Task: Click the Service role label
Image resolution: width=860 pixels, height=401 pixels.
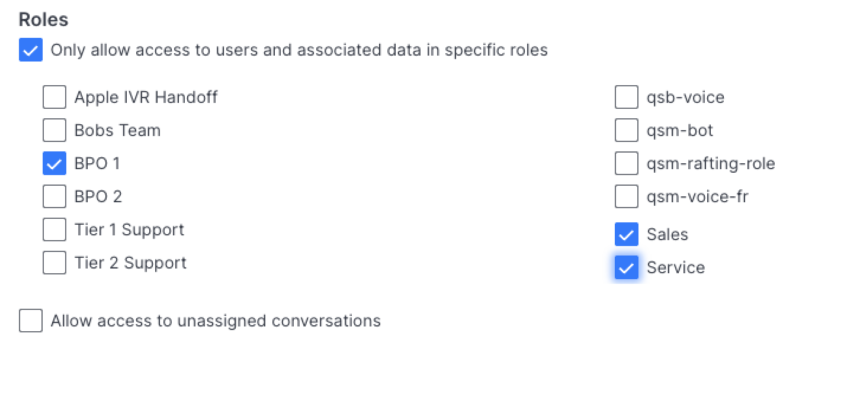Action: 676,267
